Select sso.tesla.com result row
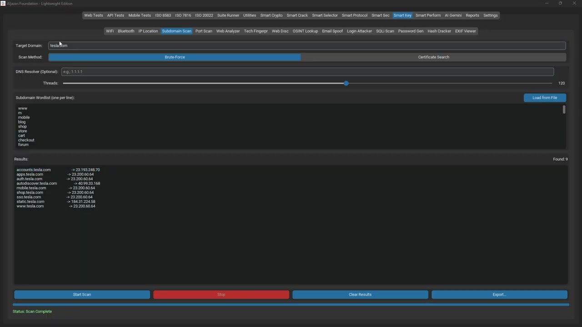 (x=55, y=197)
